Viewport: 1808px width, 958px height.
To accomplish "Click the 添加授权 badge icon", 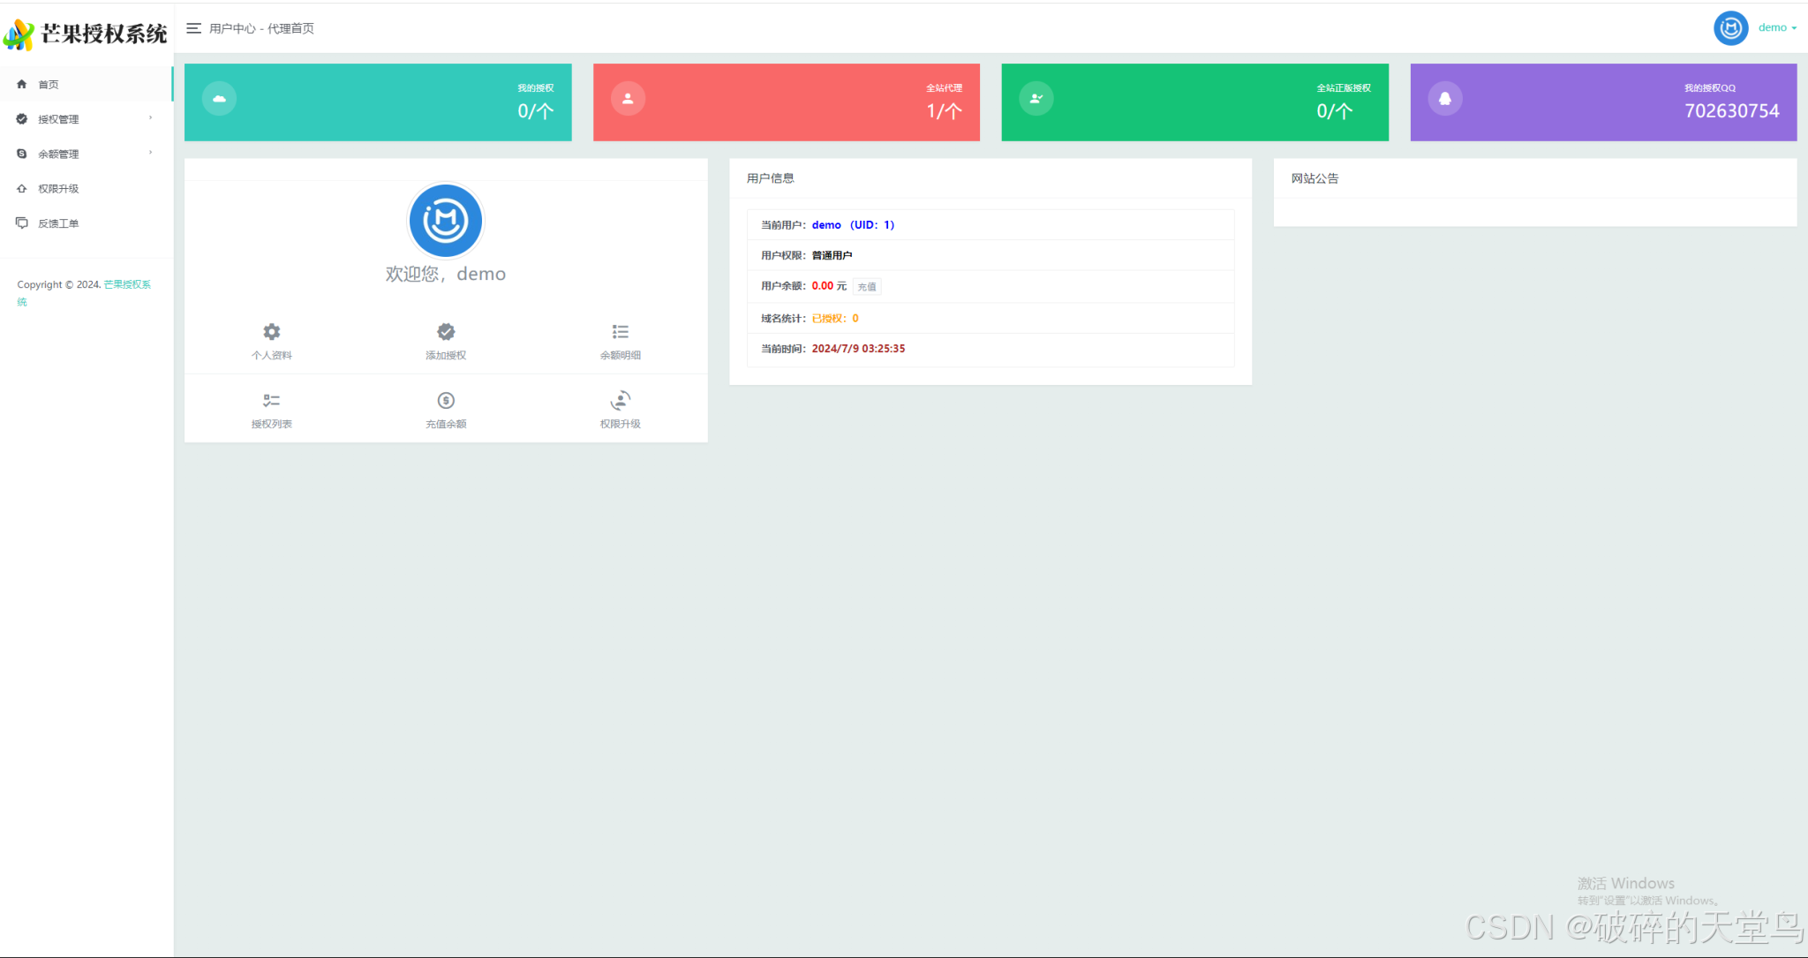I will pyautogui.click(x=445, y=332).
